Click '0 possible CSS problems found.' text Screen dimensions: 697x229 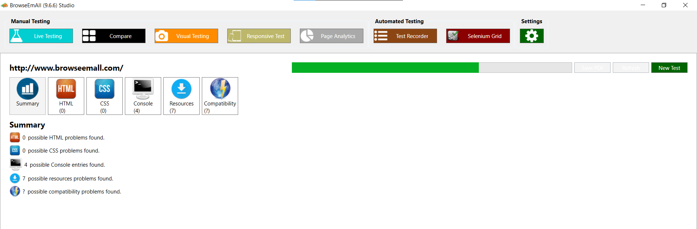click(x=61, y=151)
